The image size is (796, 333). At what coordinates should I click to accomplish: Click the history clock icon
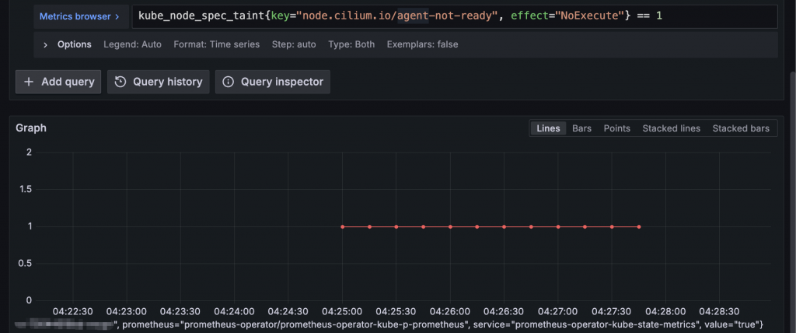tap(120, 82)
